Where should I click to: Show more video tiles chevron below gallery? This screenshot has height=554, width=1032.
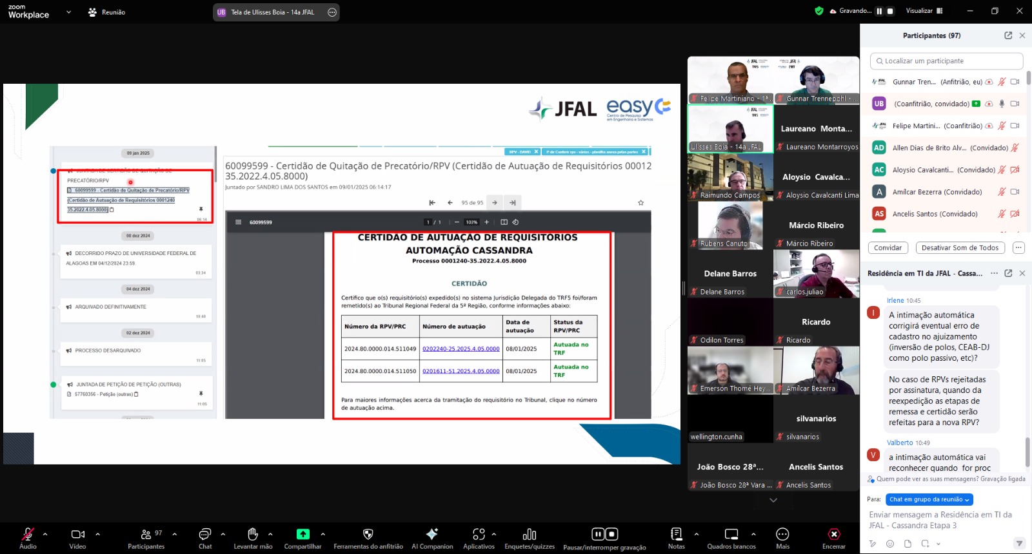(x=773, y=500)
